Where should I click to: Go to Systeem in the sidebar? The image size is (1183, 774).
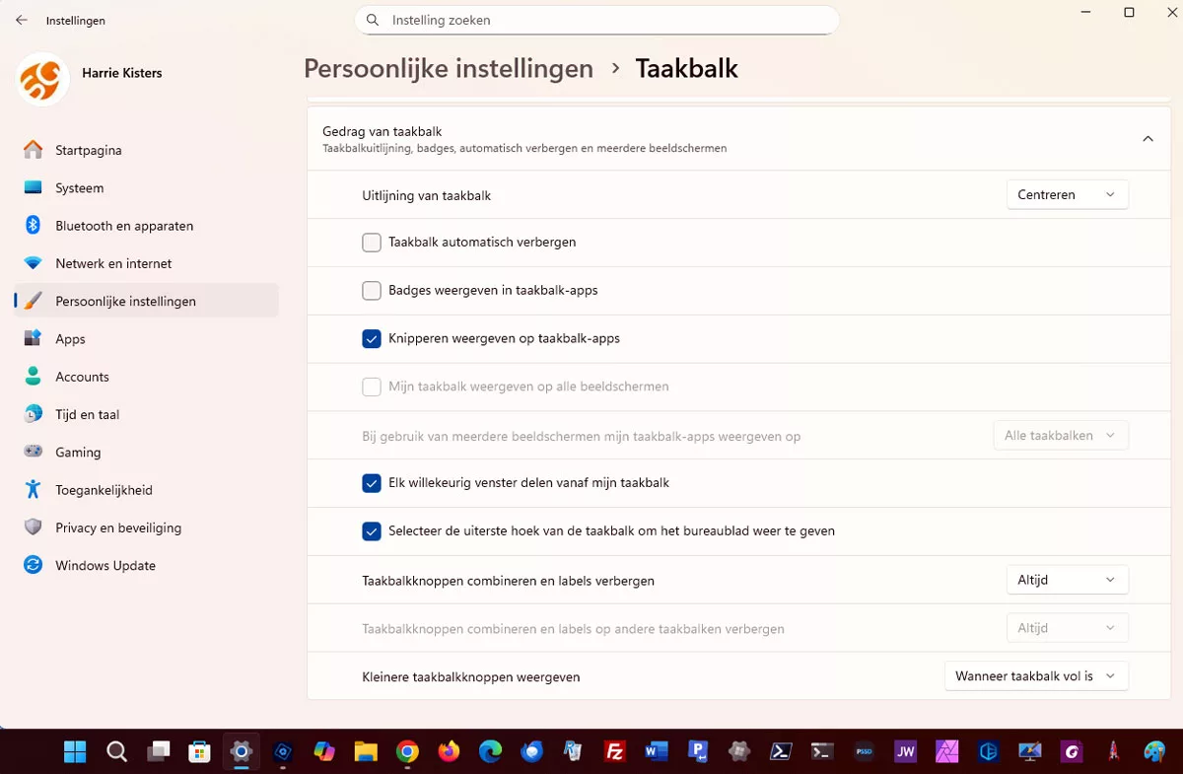(79, 188)
